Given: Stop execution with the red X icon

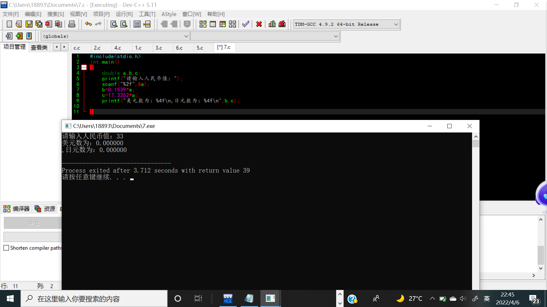Looking at the screenshot, I should [x=259, y=24].
